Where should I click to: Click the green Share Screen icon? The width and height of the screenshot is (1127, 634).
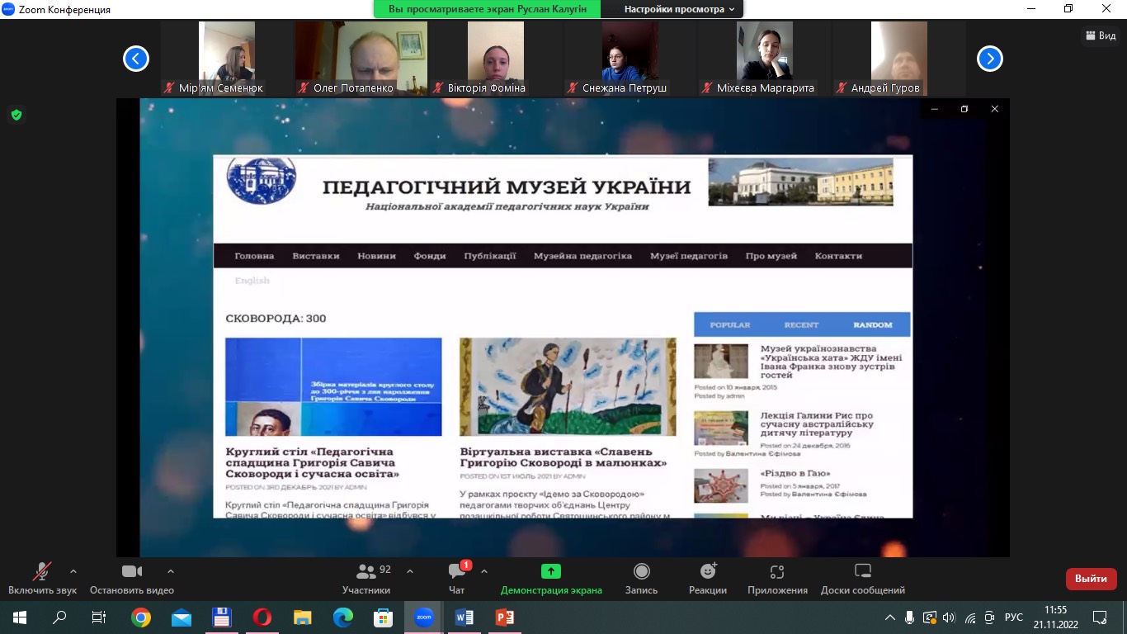pos(550,571)
